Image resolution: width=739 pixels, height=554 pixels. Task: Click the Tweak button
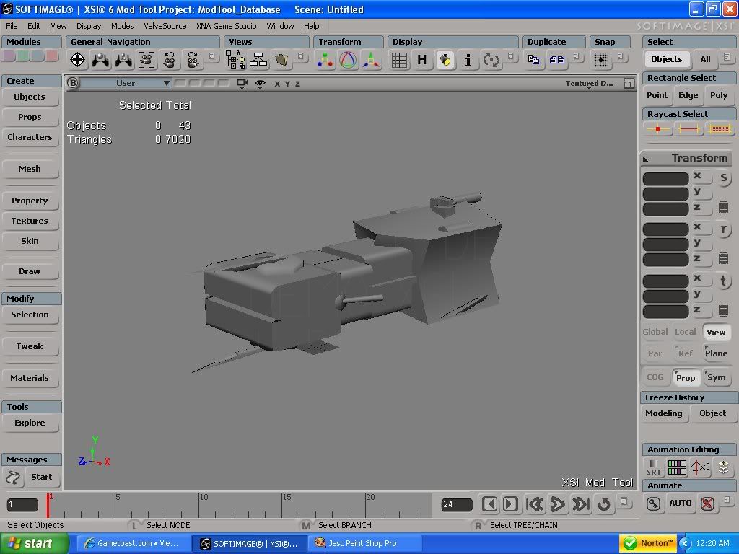coord(30,346)
